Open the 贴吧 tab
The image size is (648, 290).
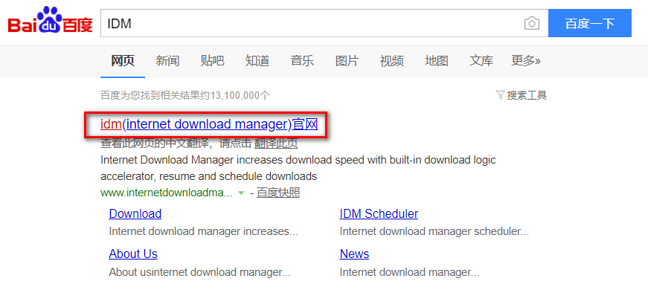[x=213, y=61]
